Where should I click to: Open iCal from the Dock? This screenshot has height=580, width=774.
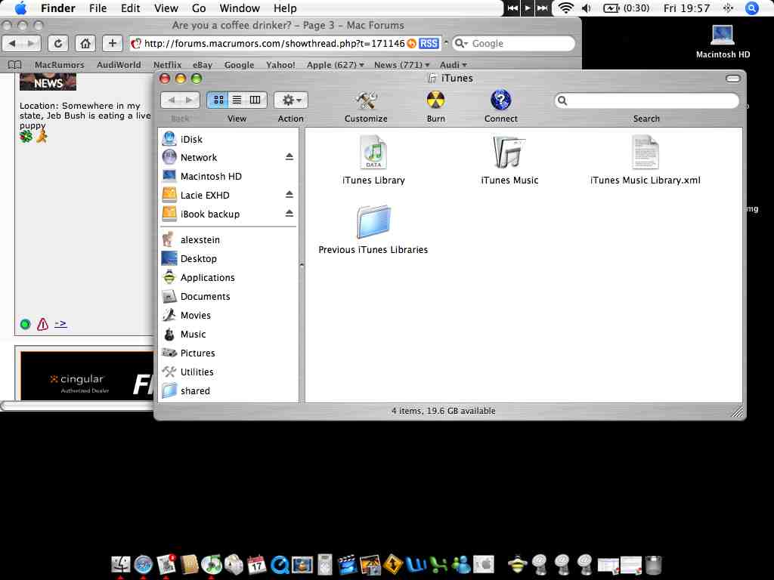point(257,564)
